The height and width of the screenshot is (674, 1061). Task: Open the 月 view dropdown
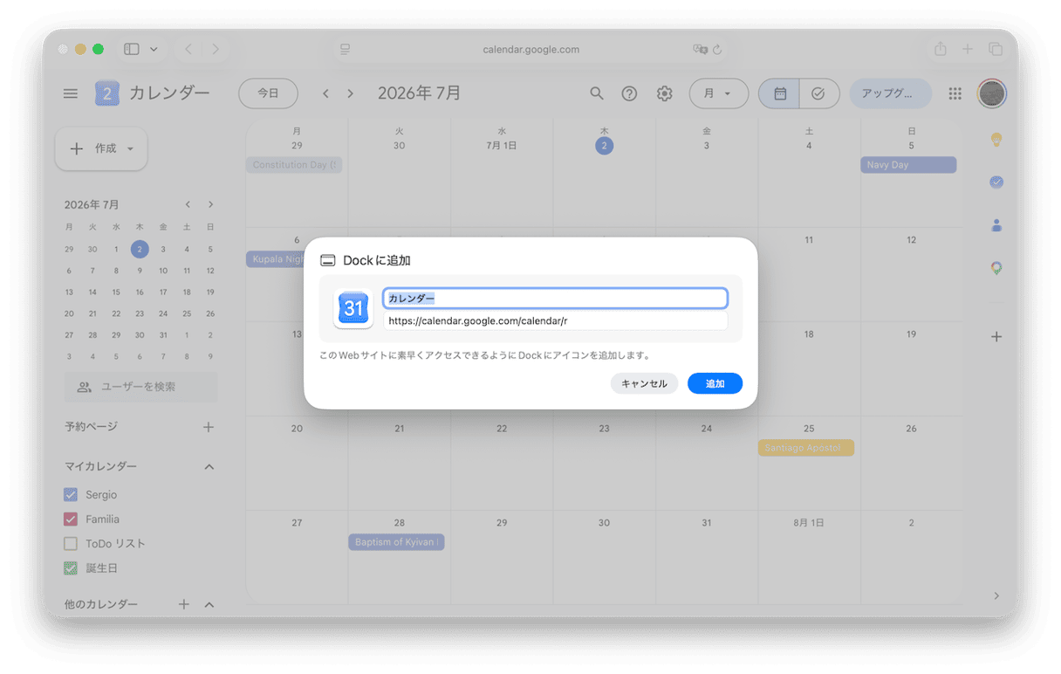point(719,93)
